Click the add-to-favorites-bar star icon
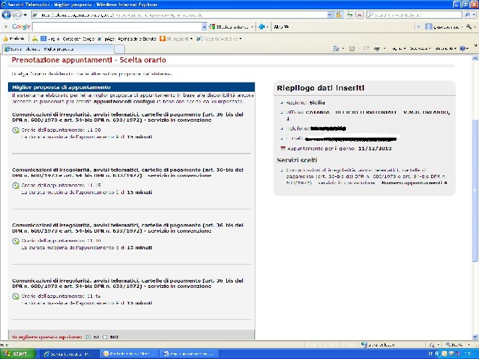This screenshot has width=479, height=359. [x=35, y=39]
